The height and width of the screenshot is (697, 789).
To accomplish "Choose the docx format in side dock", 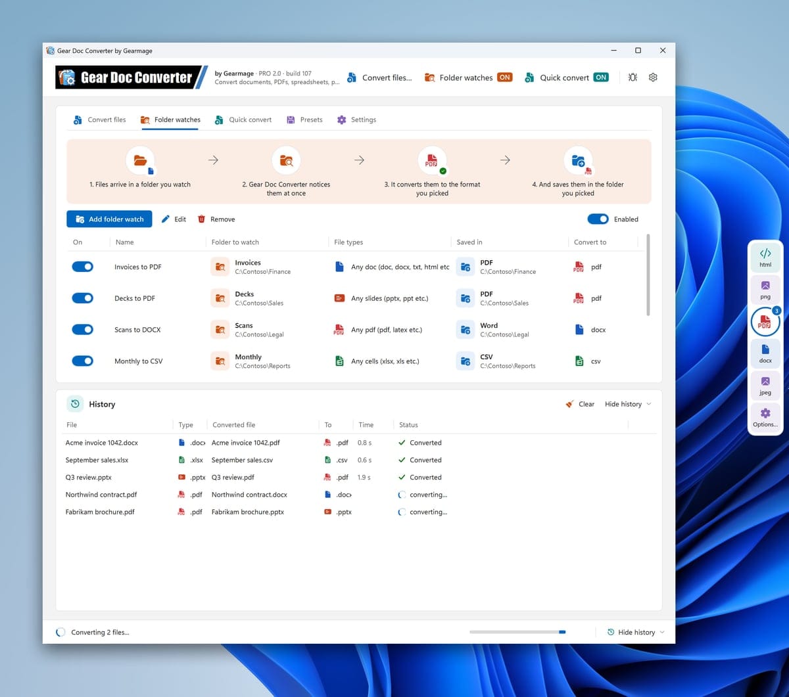I will [x=765, y=353].
